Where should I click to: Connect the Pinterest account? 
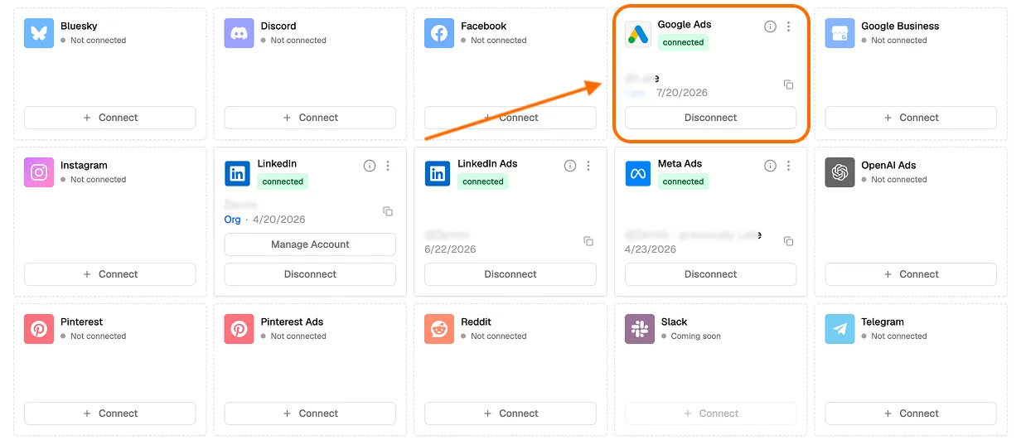[x=110, y=413]
